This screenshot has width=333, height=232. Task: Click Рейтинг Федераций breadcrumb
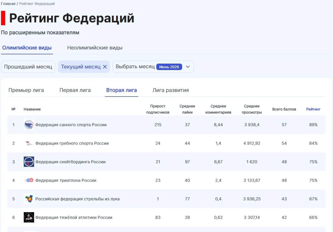(37, 4)
